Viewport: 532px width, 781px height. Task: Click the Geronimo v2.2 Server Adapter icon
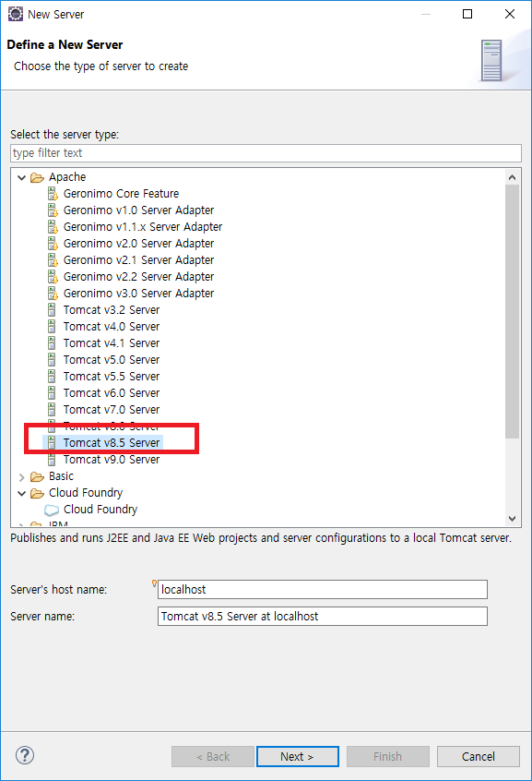point(53,276)
